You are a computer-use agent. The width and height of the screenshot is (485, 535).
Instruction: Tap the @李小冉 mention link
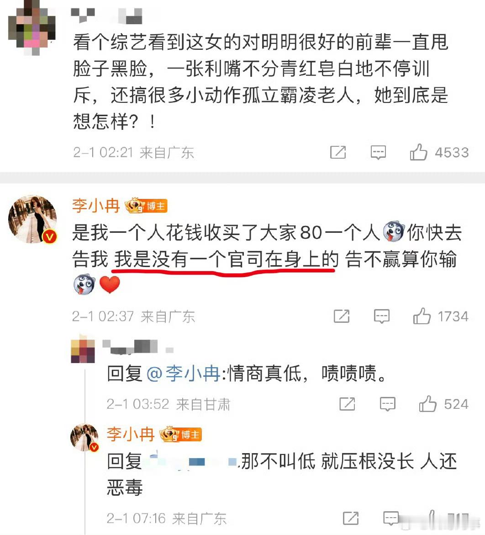coord(184,373)
